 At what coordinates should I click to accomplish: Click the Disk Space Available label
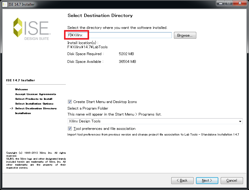click(x=85, y=62)
